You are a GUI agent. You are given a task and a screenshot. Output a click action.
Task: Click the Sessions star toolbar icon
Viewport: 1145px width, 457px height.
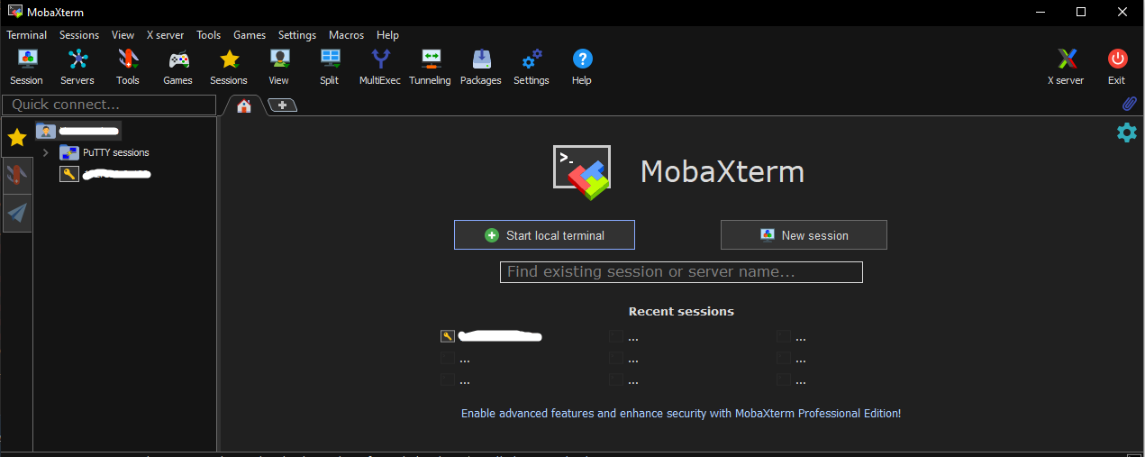[229, 67]
